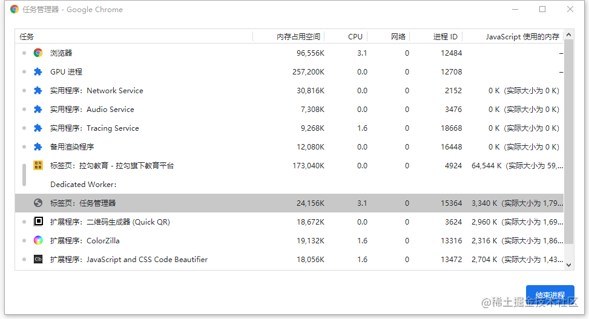Viewport: 589px width, 319px height.
Task: Click process ID 12484
Action: click(x=451, y=53)
